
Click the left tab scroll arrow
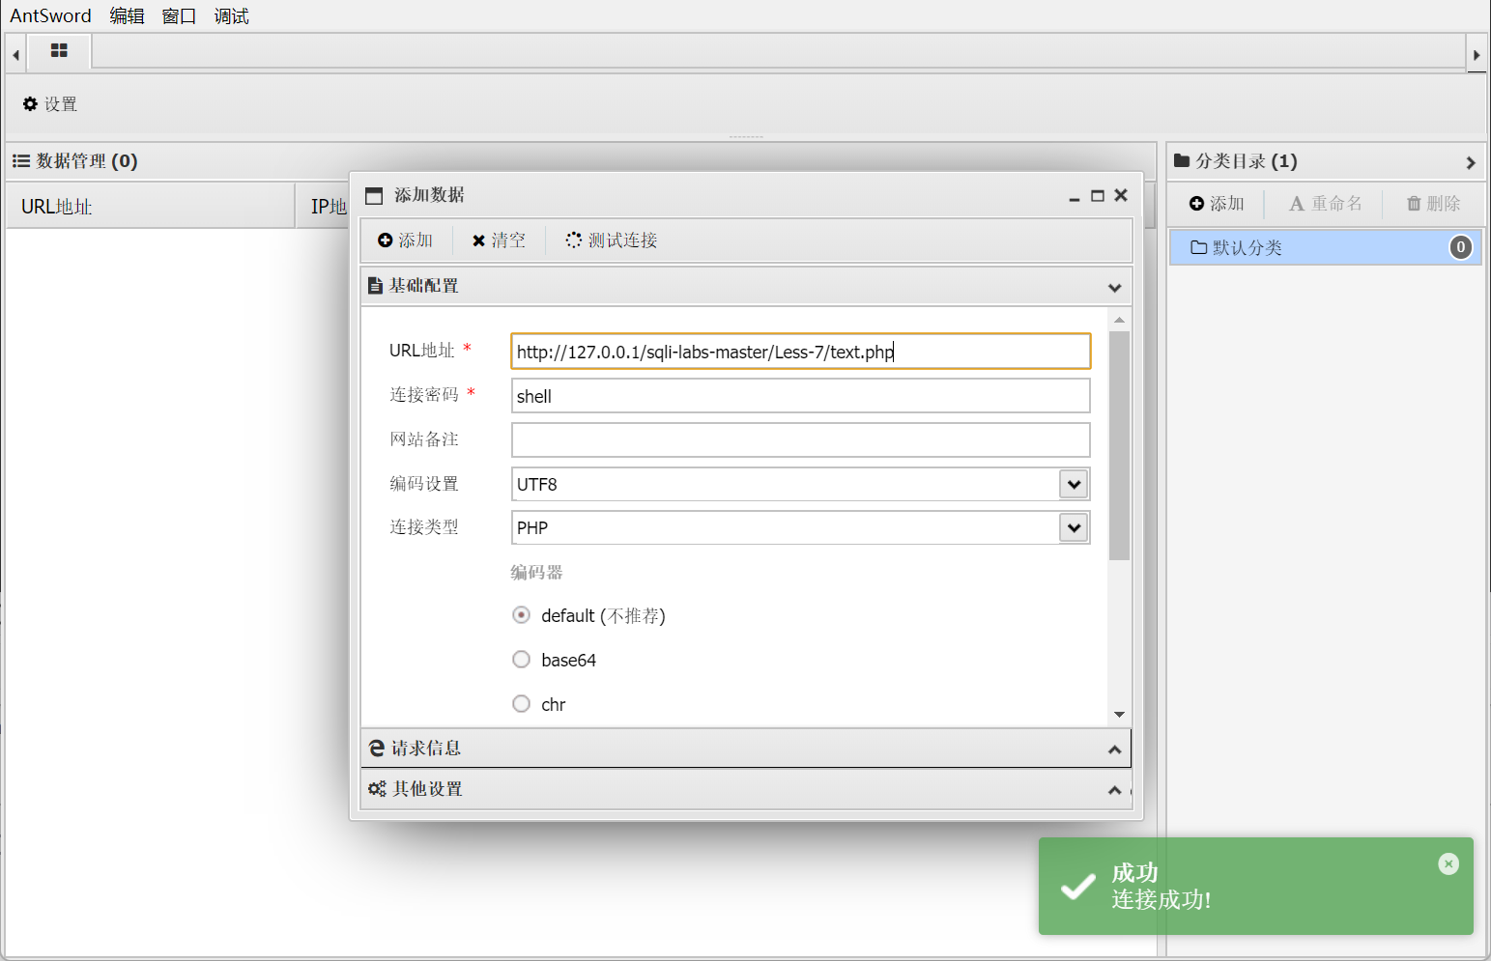pos(15,55)
